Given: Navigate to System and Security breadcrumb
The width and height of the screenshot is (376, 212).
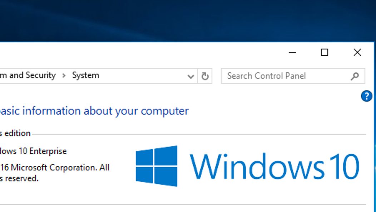Looking at the screenshot, I should click(x=28, y=76).
